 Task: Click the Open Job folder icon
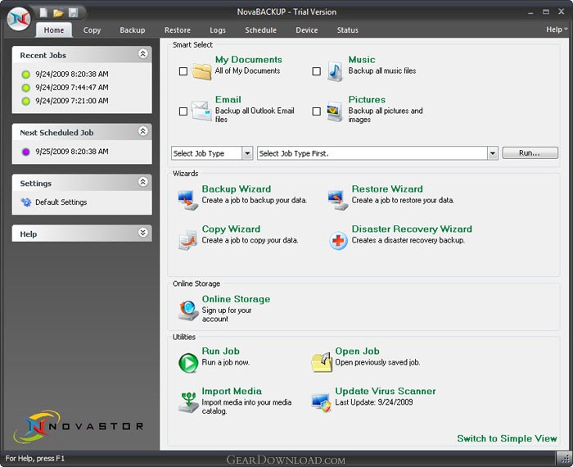pos(322,362)
